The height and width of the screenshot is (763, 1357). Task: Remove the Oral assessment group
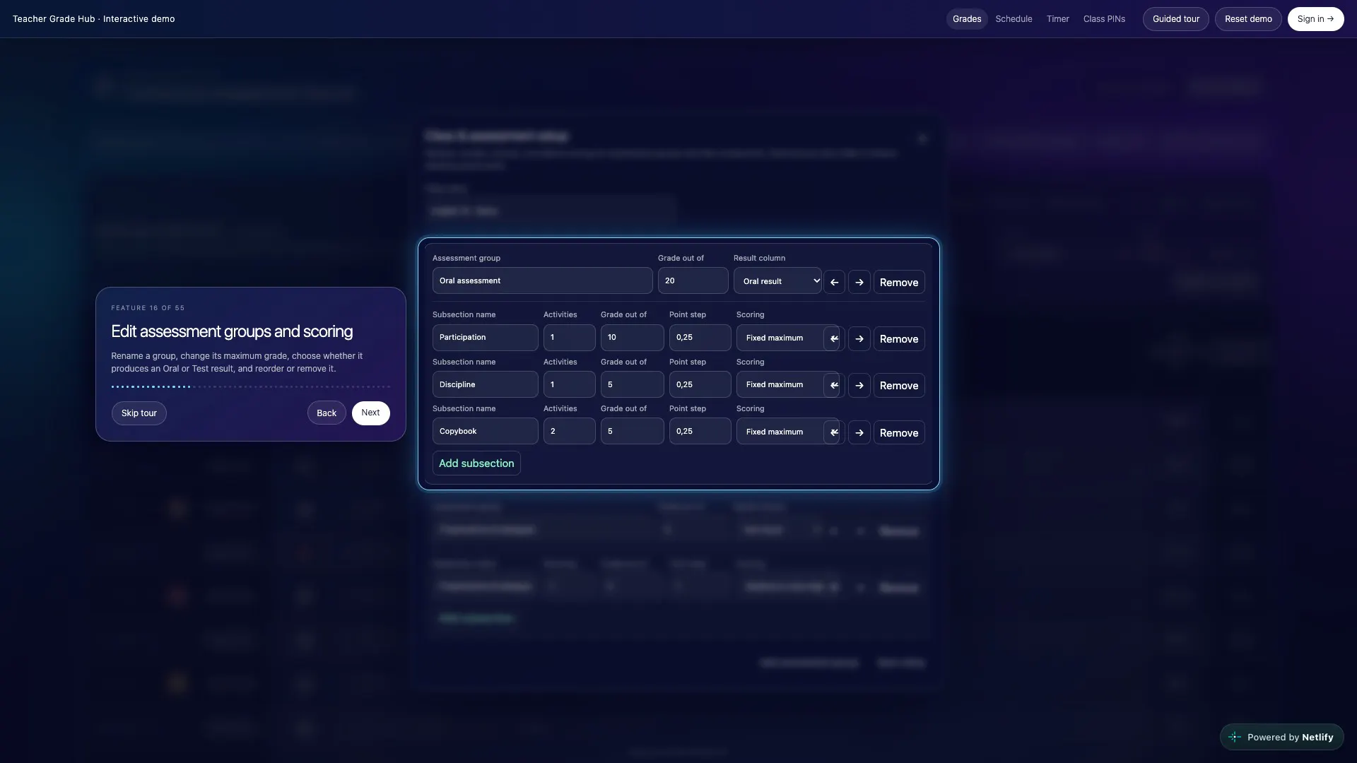pos(898,282)
